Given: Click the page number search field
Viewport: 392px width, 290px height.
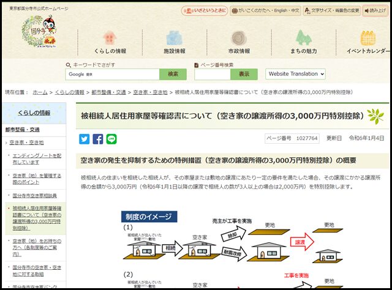Looking at the screenshot, I should pos(213,74).
